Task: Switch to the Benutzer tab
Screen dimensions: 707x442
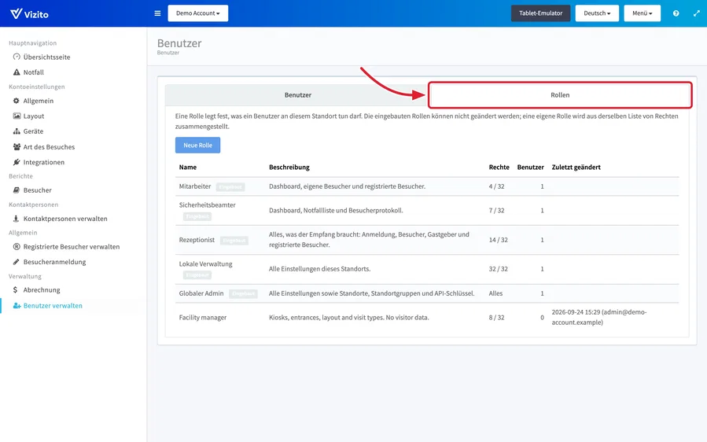Action: click(x=297, y=94)
